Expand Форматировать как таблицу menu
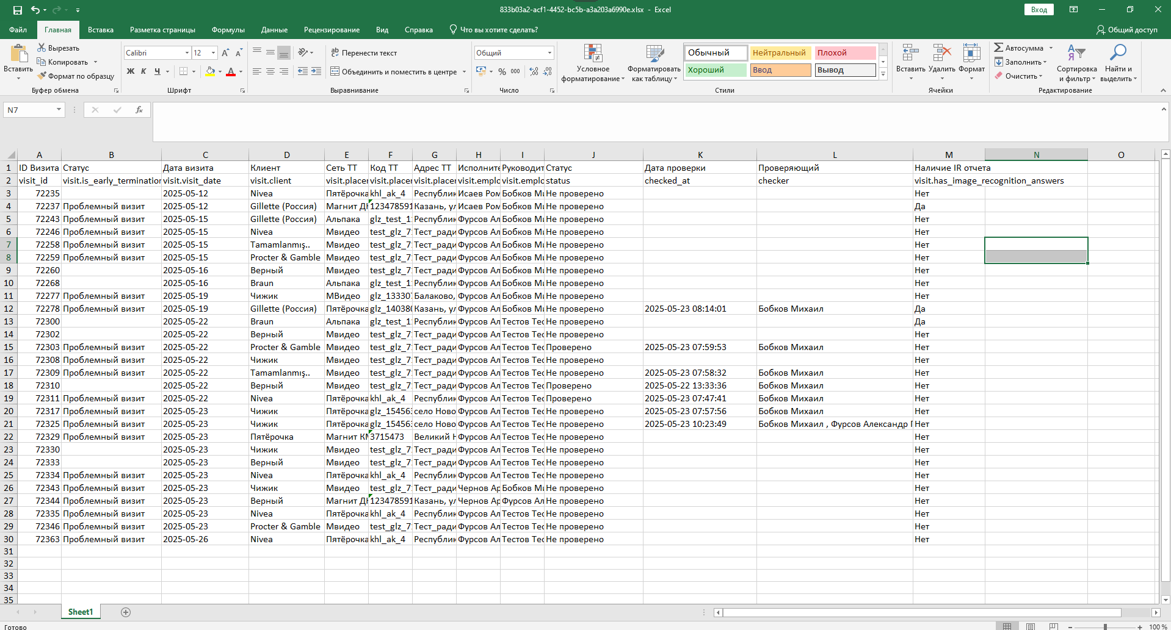1171x630 pixels. 654,63
